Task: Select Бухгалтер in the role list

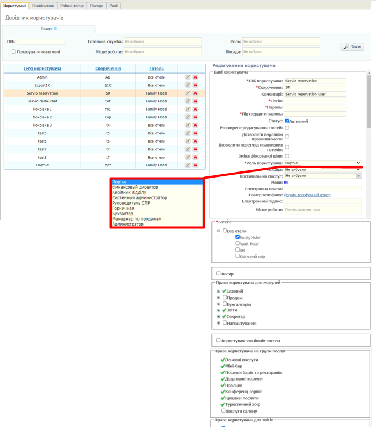Action: tap(123, 213)
